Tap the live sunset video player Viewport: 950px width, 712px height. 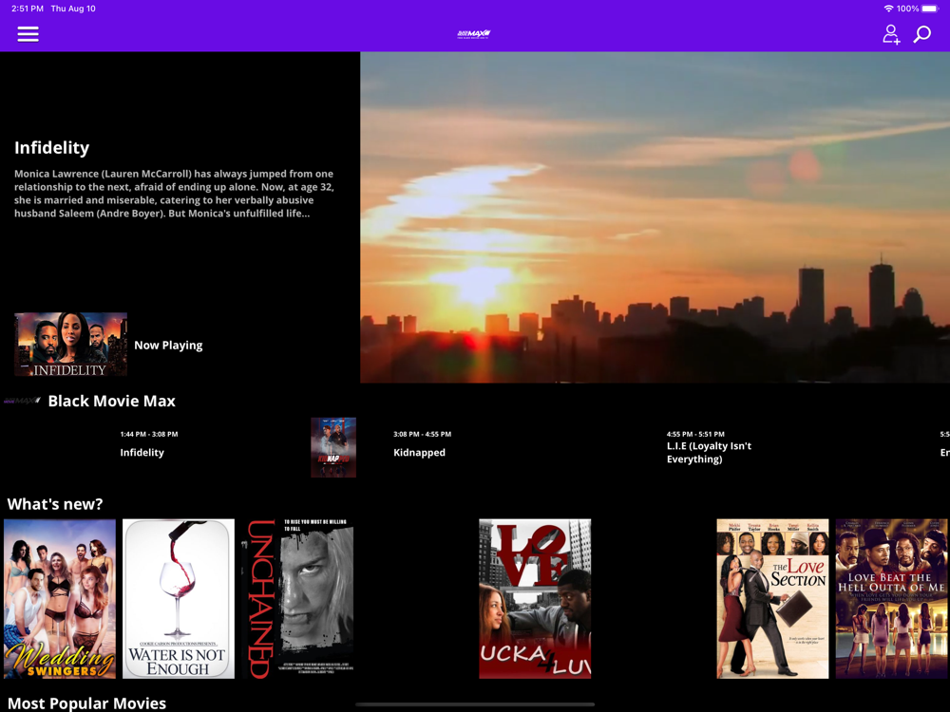(x=655, y=217)
